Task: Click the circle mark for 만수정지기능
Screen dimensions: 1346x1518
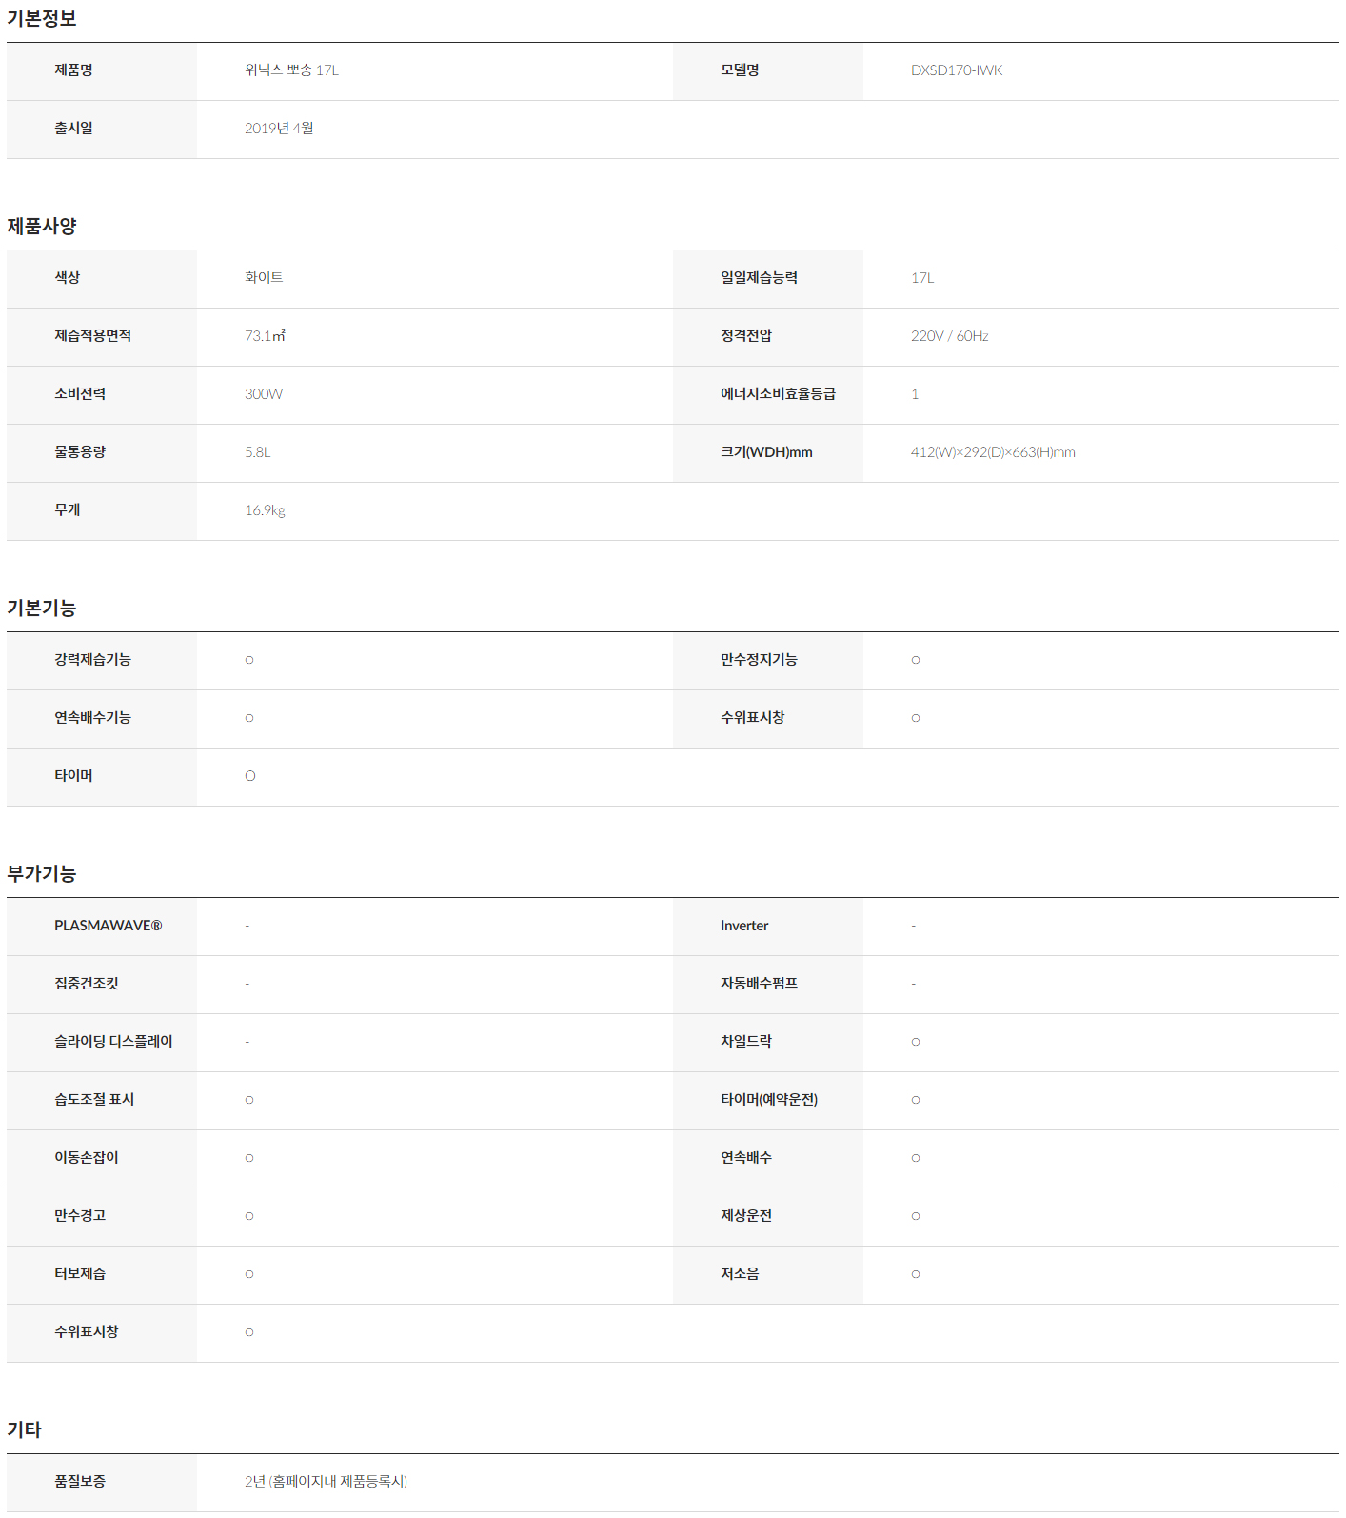Action: [916, 660]
